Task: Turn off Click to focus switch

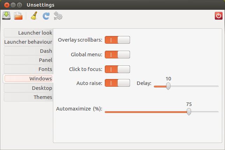Action: pos(117,69)
